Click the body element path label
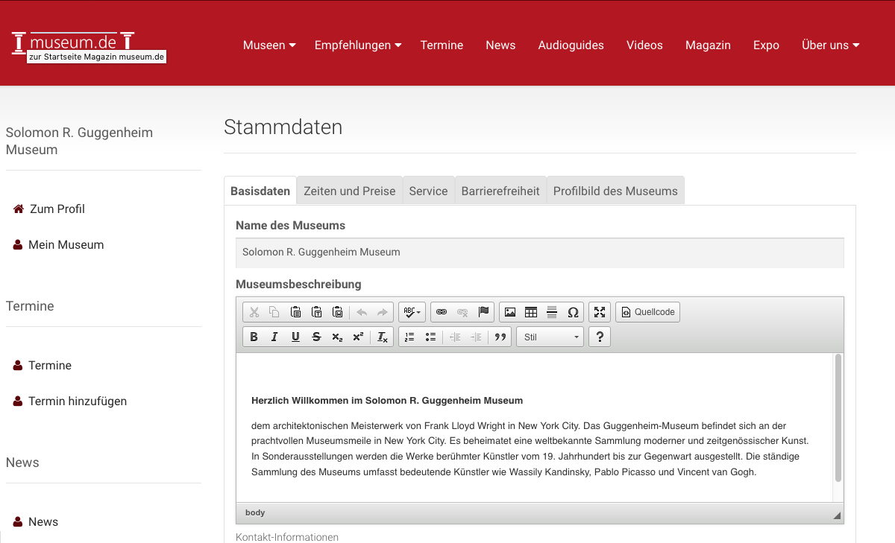The height and width of the screenshot is (543, 895). point(255,512)
